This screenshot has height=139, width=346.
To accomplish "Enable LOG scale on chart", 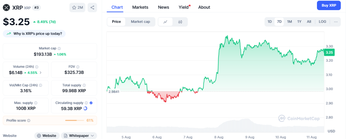I will tap(322, 22).
